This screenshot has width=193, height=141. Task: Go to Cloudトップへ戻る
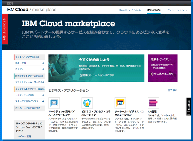(130, 10)
